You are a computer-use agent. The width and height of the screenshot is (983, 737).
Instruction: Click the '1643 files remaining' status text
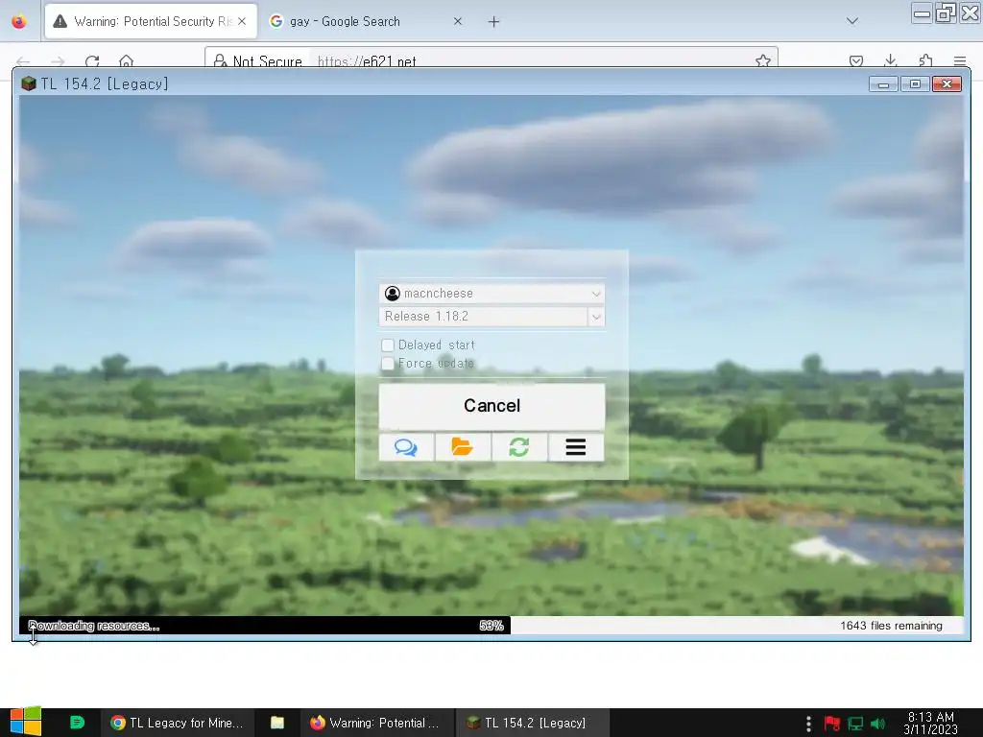point(891,626)
